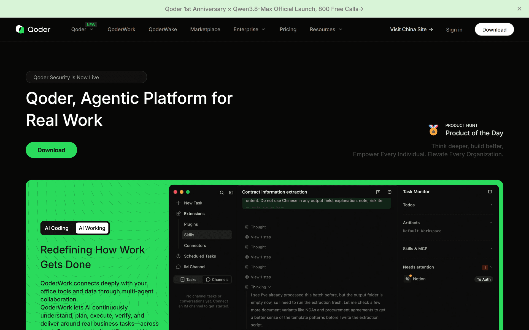Click the Thinking step icon

(247, 287)
